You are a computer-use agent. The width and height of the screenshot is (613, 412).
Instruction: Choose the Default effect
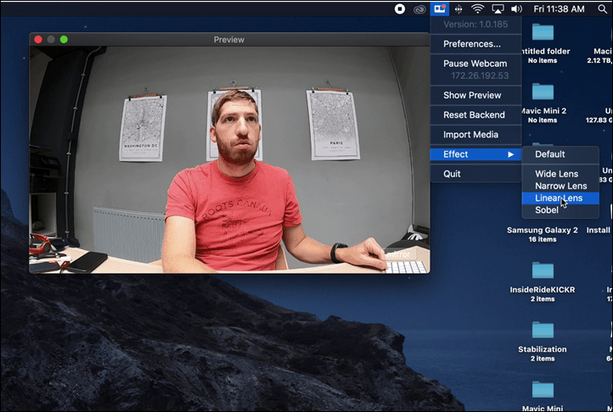(x=560, y=154)
